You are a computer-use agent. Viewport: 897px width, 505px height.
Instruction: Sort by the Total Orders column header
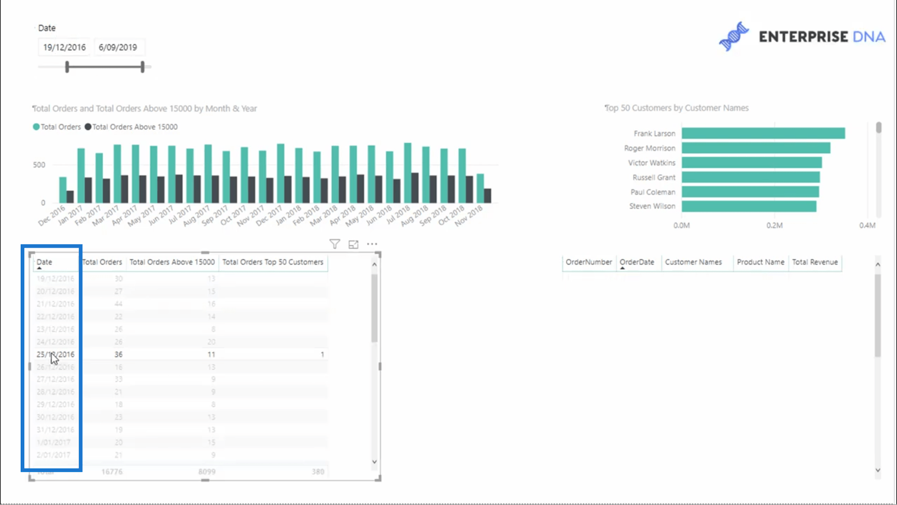tap(102, 262)
